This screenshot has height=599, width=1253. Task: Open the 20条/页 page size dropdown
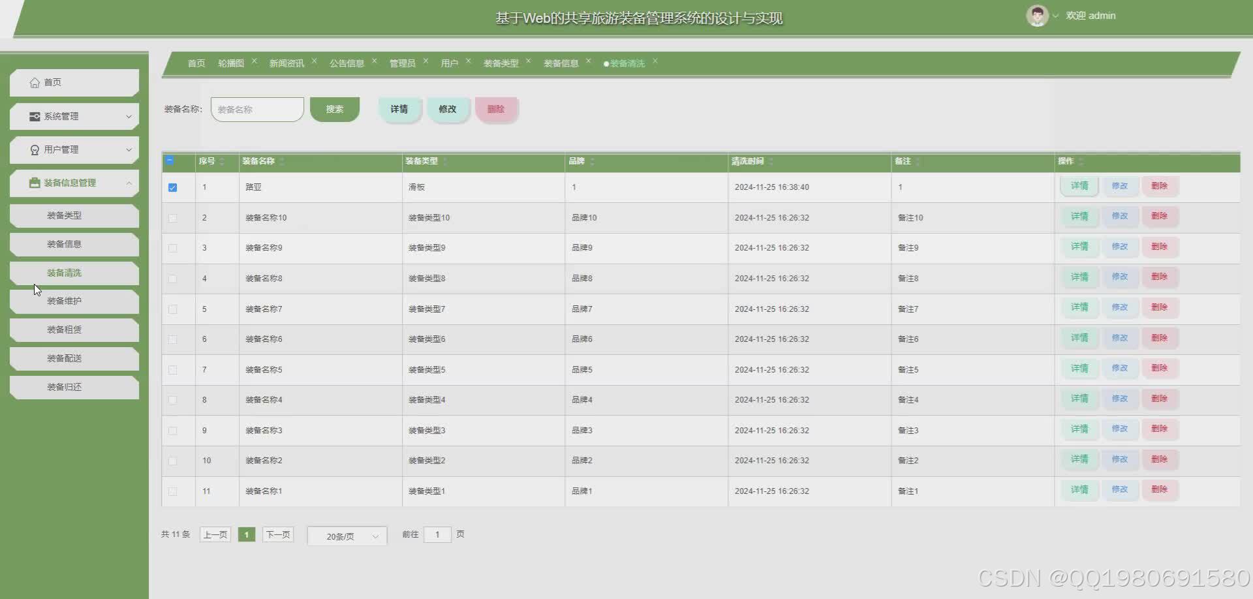[347, 536]
